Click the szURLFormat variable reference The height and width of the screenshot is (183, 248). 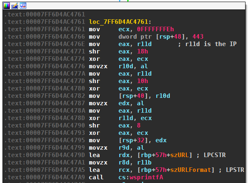[x=190, y=170]
